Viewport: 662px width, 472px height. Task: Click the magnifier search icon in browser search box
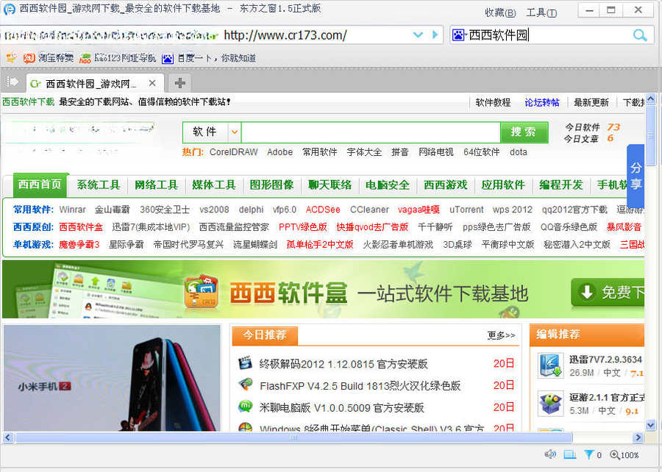coord(640,35)
